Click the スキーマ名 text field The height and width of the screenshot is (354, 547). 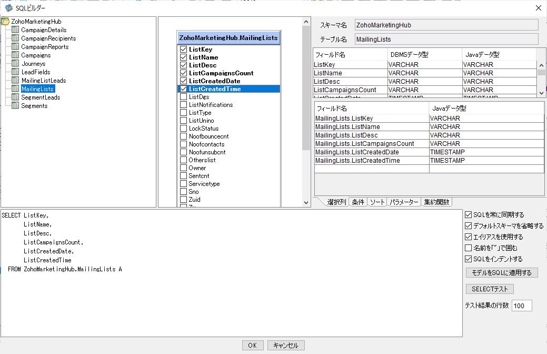coord(446,25)
